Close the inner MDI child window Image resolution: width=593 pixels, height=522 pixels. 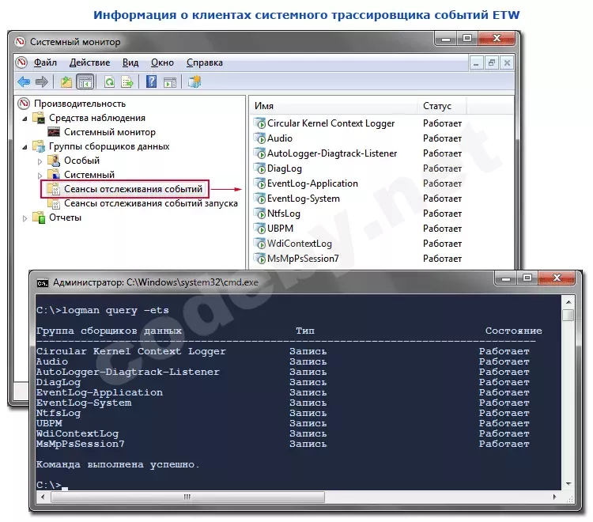click(x=507, y=62)
